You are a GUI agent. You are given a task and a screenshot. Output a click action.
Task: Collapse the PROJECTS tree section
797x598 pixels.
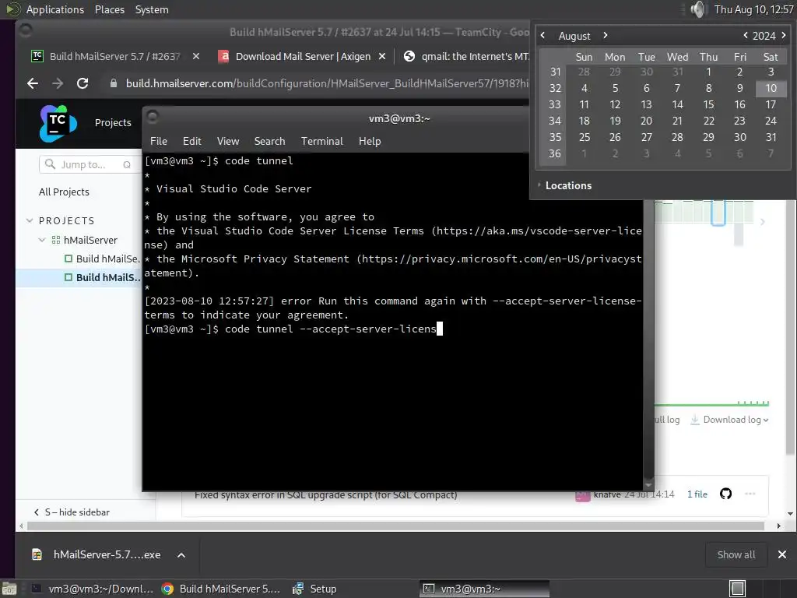pyautogui.click(x=30, y=220)
